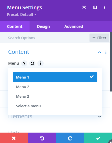
Task: Expand the Elements section
Action: (100, 117)
